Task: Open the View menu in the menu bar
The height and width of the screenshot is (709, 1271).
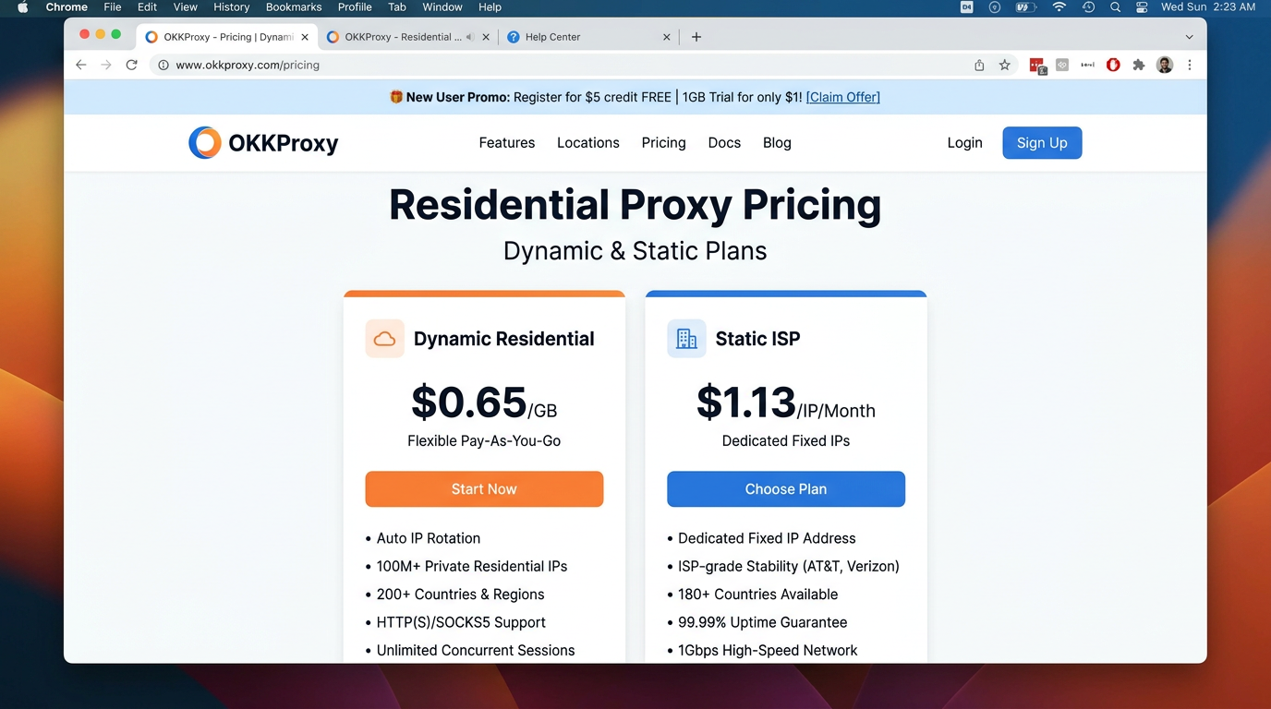Action: (x=185, y=7)
